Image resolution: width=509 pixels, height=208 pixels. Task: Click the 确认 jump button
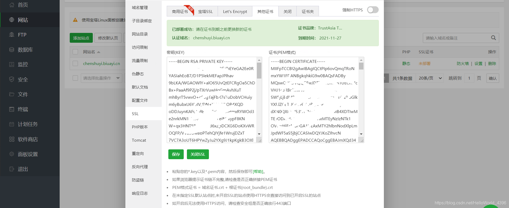pyautogui.click(x=493, y=78)
